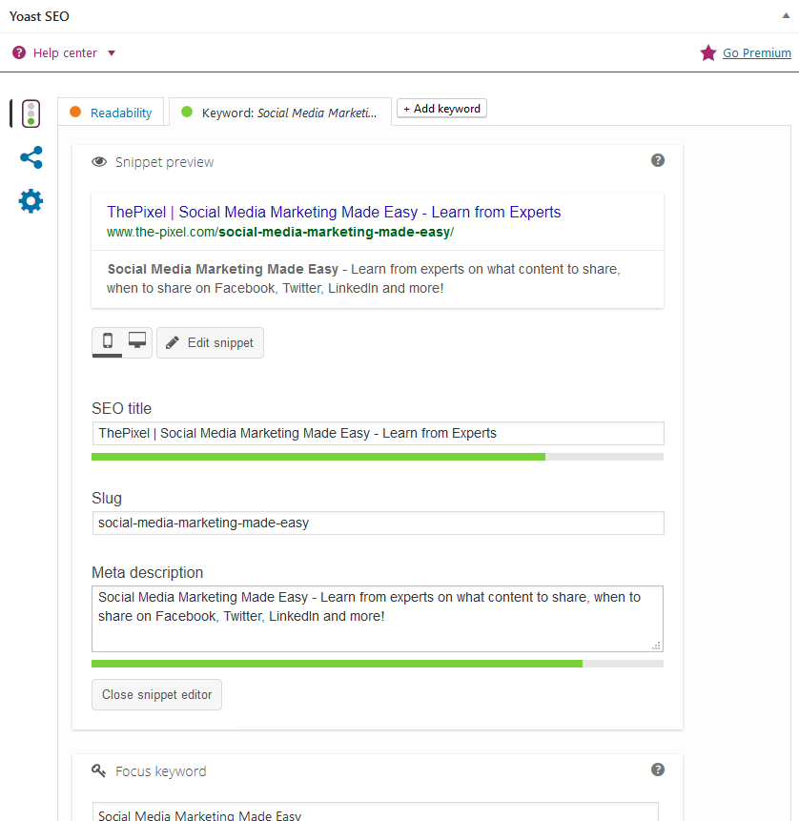Image resolution: width=799 pixels, height=821 pixels.
Task: Focus the Slug input field
Action: point(378,523)
